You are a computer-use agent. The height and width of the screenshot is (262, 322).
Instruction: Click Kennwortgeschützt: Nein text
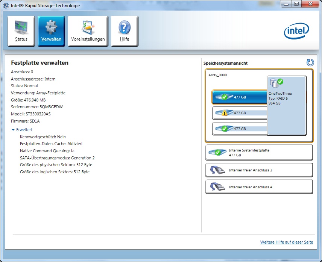tap(43, 137)
